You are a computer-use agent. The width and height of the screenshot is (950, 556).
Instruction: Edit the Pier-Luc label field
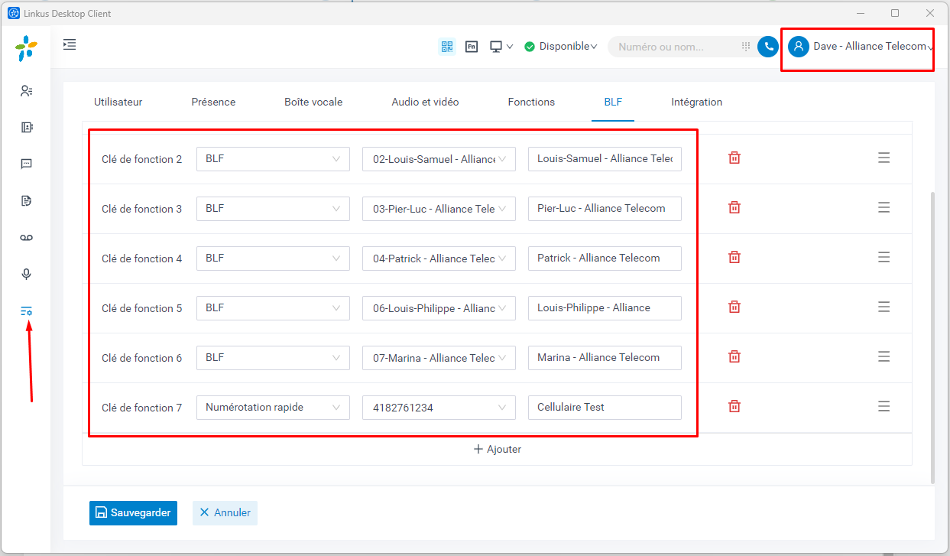coord(605,209)
